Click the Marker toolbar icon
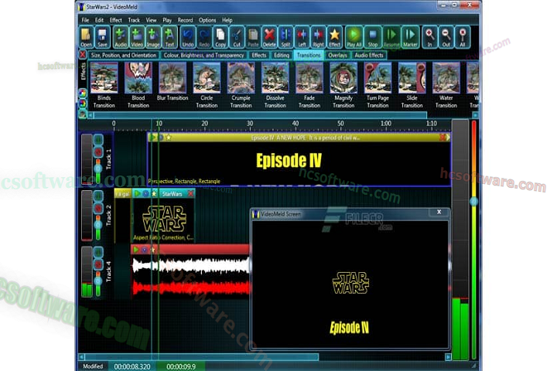Viewport: 557px width, 371px height. click(x=411, y=36)
